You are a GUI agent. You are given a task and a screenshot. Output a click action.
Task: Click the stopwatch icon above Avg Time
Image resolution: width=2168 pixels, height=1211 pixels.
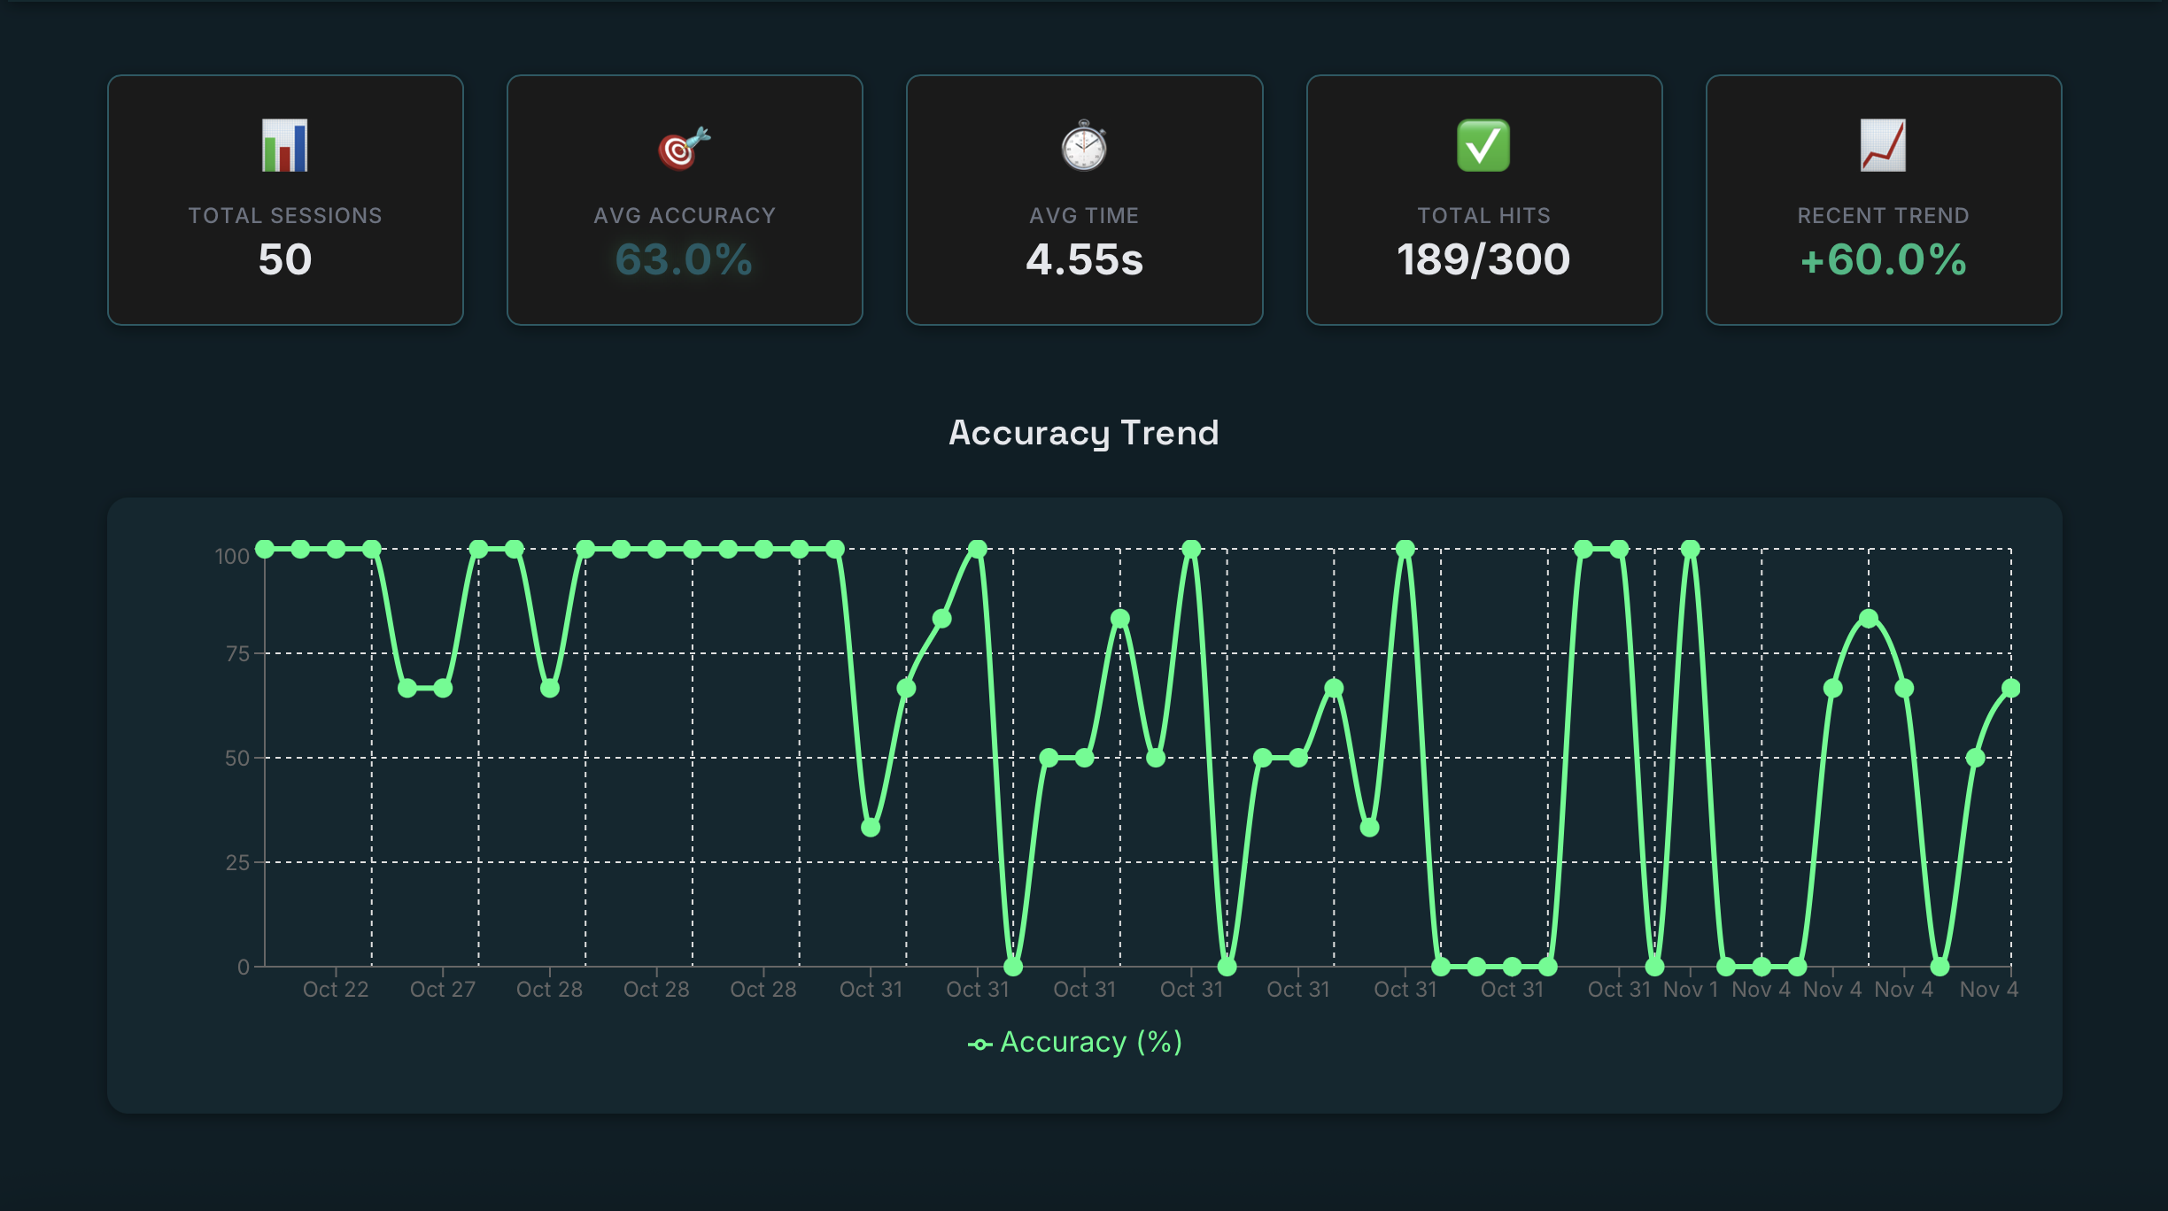click(1085, 148)
